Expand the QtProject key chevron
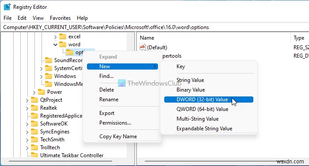309x166 pixels. tap(27, 100)
